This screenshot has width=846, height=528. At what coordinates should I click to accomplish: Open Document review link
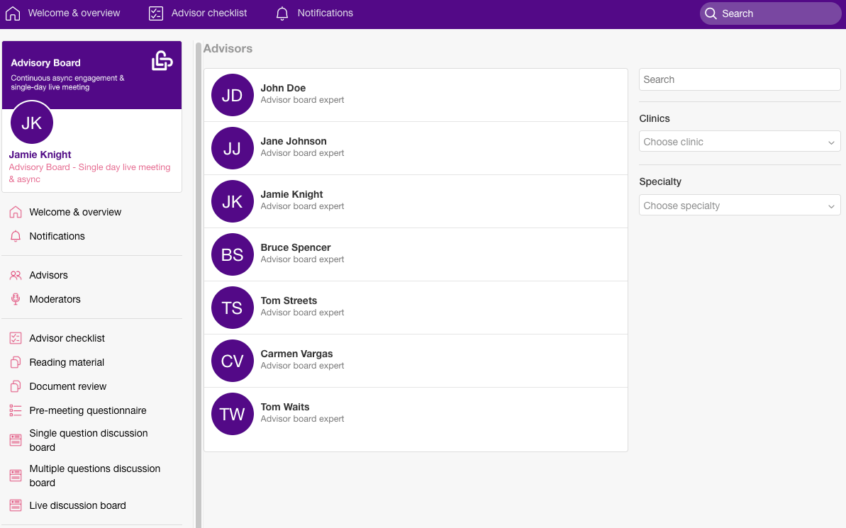(68, 386)
